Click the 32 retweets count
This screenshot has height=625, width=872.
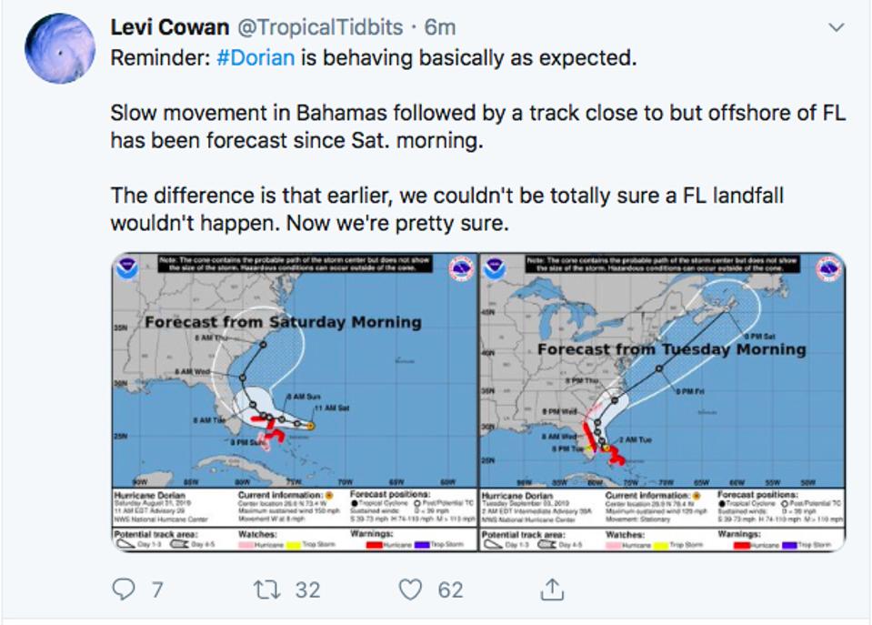tap(307, 590)
